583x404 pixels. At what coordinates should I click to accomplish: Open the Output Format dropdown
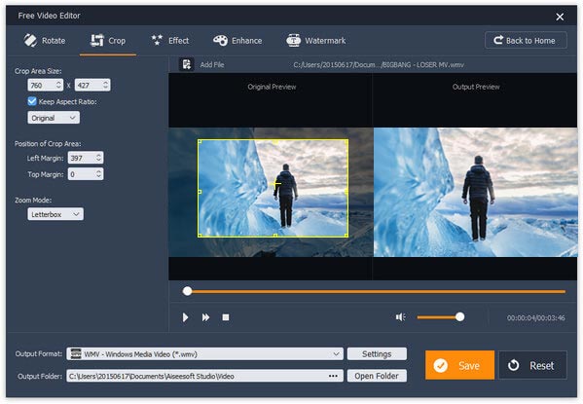tap(204, 353)
